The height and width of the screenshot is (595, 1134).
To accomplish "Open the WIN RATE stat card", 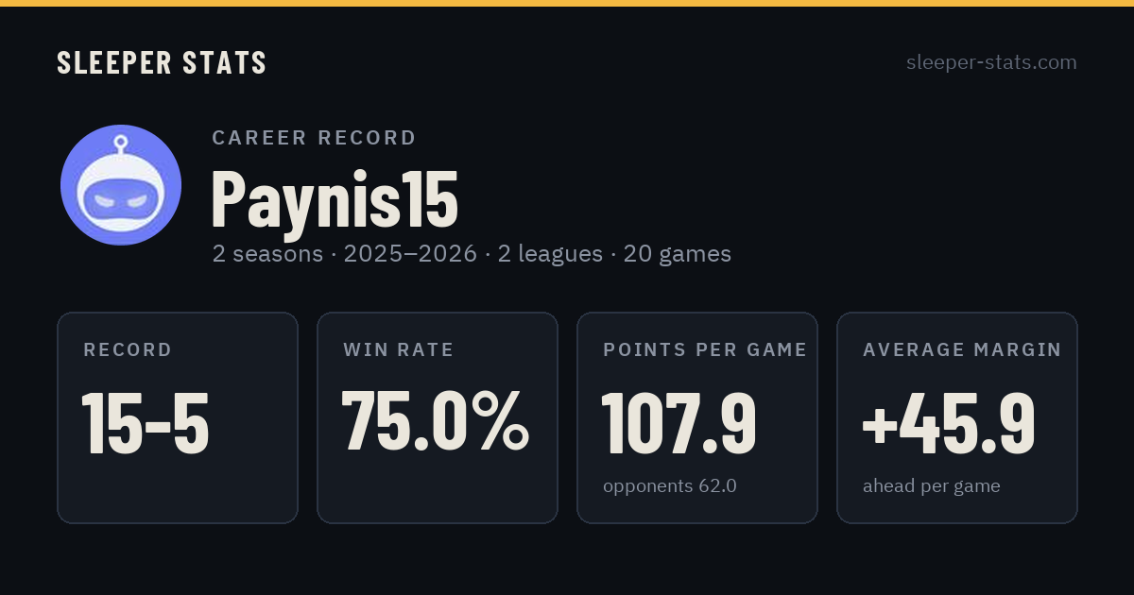I will click(x=438, y=417).
